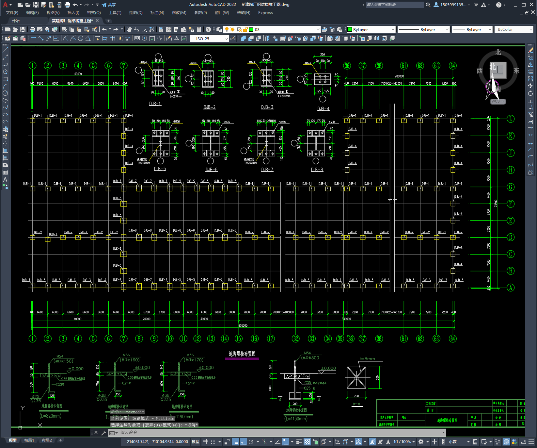The height and width of the screenshot is (448, 537).
Task: Close the 某建陶厂钢结构施工图 drawing tab
Action: tap(97, 21)
